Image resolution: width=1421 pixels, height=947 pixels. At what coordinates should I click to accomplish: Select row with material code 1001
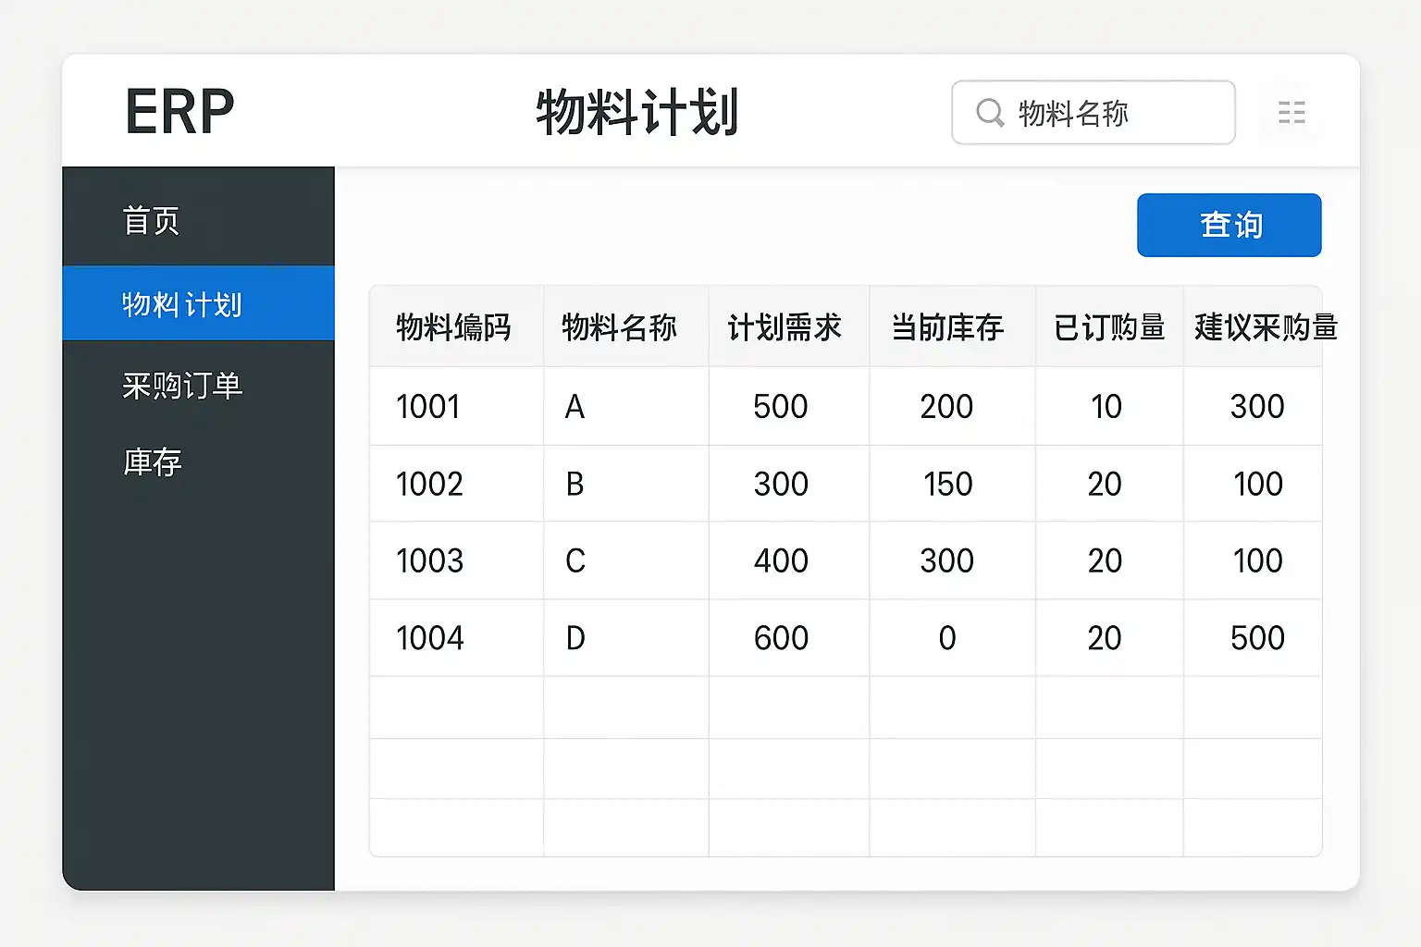click(x=846, y=406)
